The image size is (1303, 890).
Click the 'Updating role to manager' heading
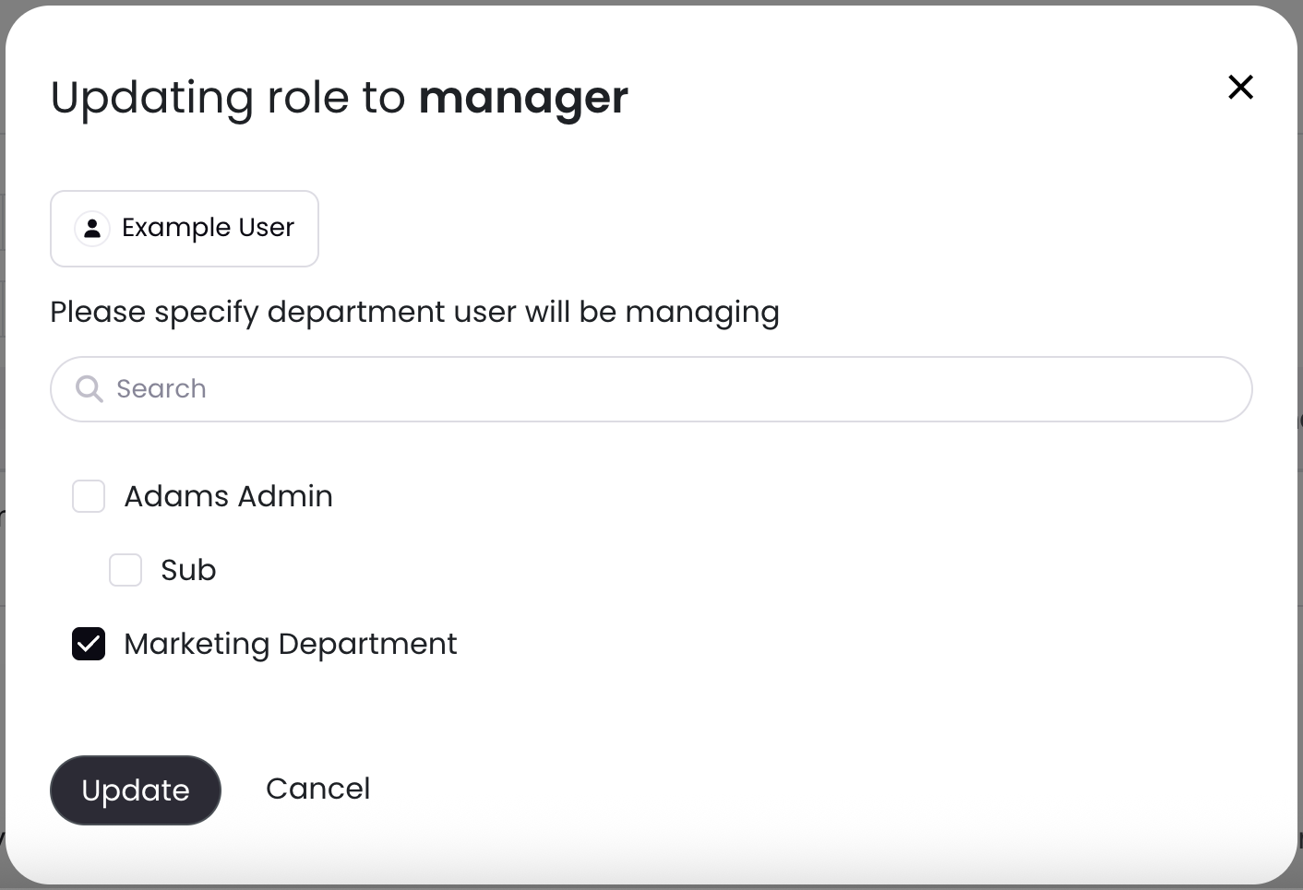coord(340,98)
